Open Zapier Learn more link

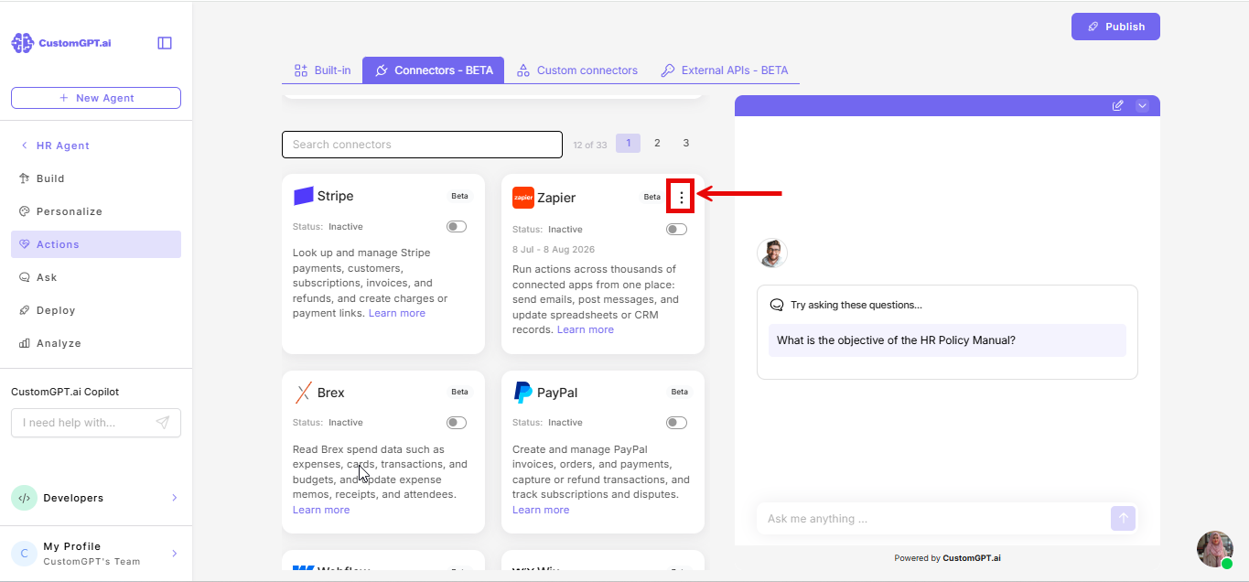click(586, 329)
